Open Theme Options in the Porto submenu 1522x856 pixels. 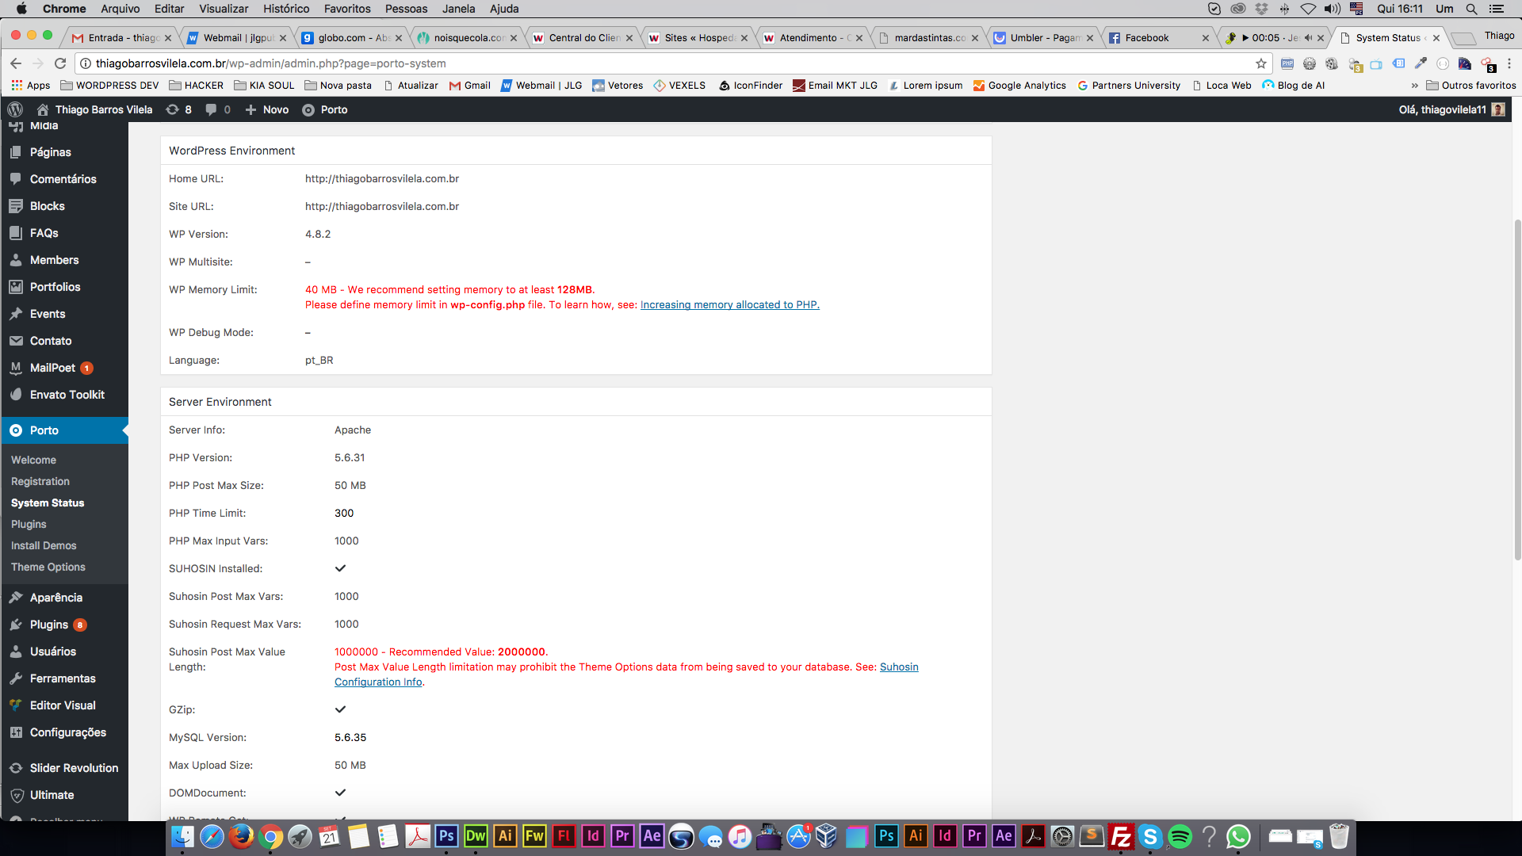48,567
